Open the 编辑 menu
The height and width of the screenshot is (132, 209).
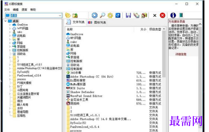(16, 10)
